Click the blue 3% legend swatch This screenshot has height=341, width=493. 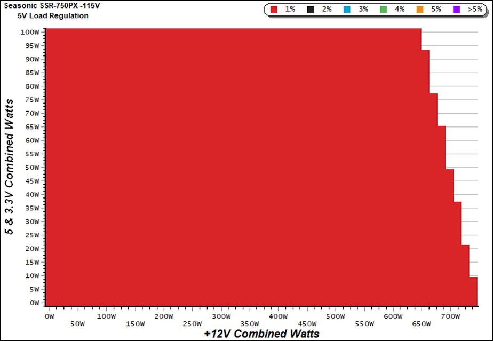pyautogui.click(x=347, y=10)
